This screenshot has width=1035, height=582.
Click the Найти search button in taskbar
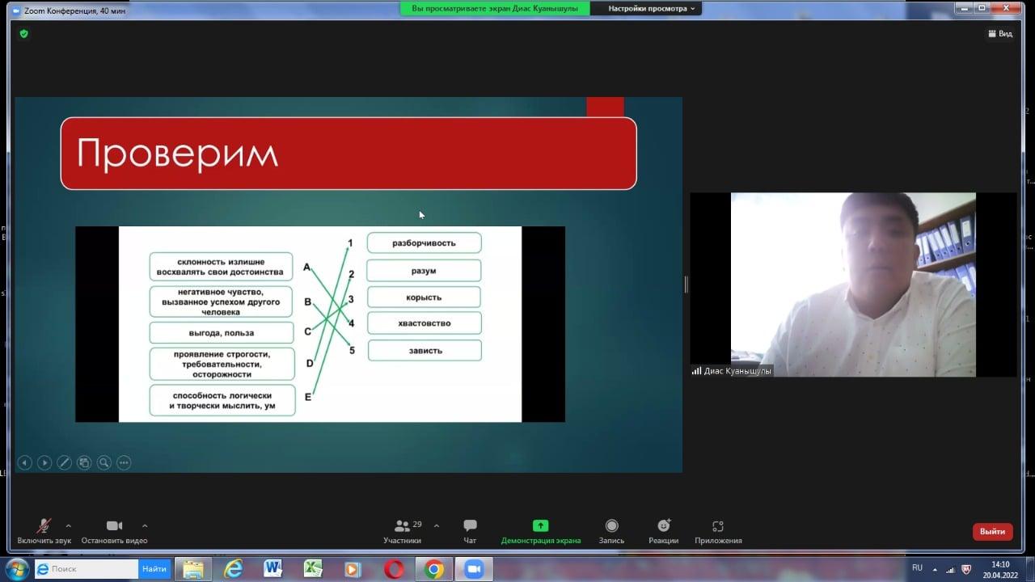[x=154, y=569]
